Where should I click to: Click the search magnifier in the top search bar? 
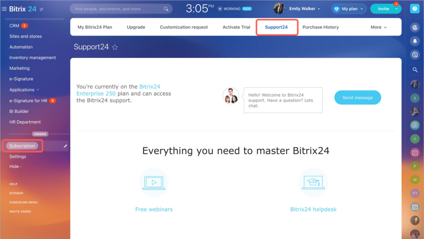point(166,9)
